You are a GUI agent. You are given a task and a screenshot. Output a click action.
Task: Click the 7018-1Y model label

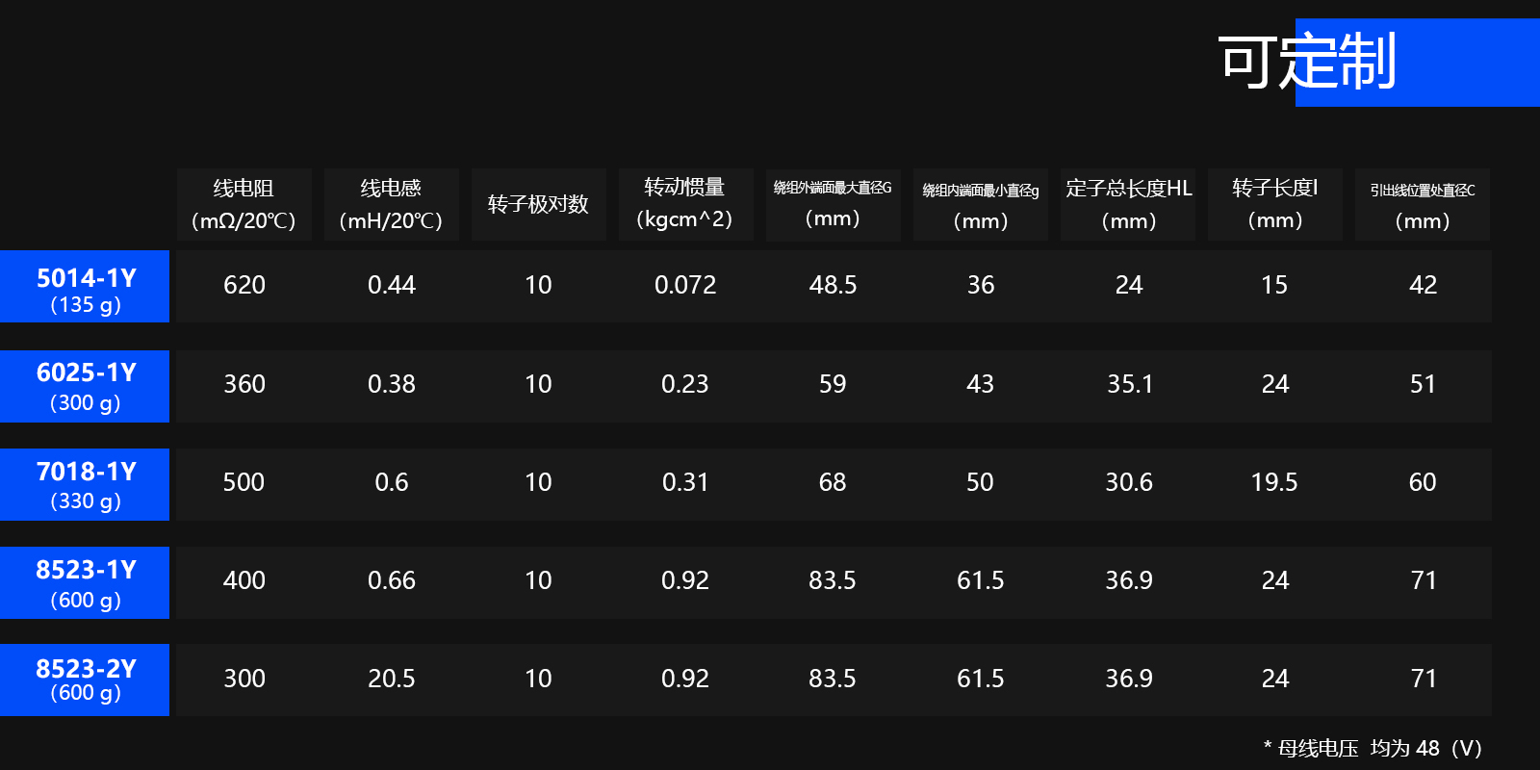pyautogui.click(x=86, y=484)
